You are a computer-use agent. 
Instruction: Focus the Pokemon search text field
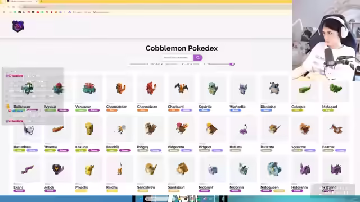(177, 58)
